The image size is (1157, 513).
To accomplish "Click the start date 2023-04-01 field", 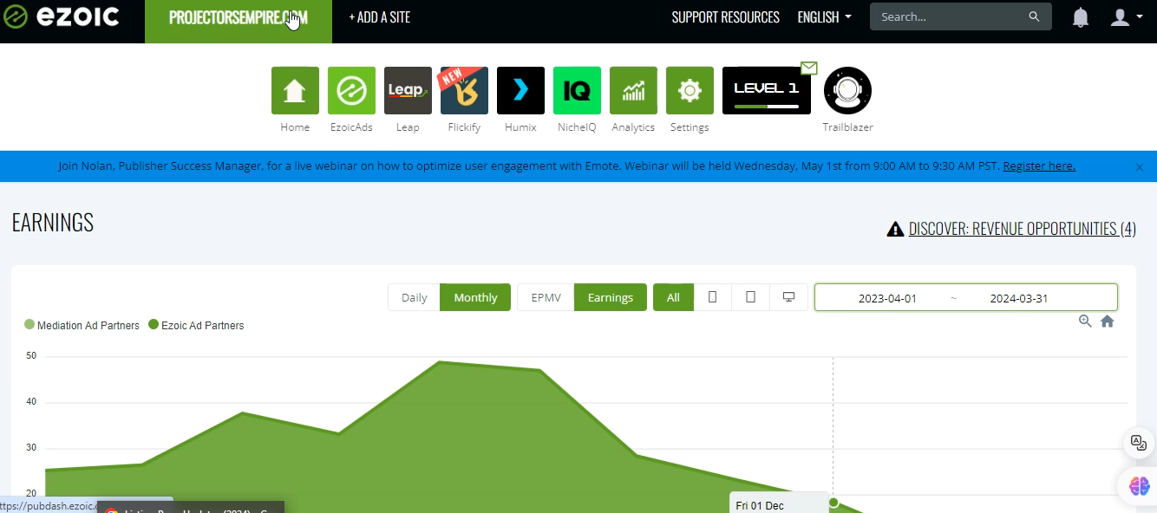I will click(887, 298).
